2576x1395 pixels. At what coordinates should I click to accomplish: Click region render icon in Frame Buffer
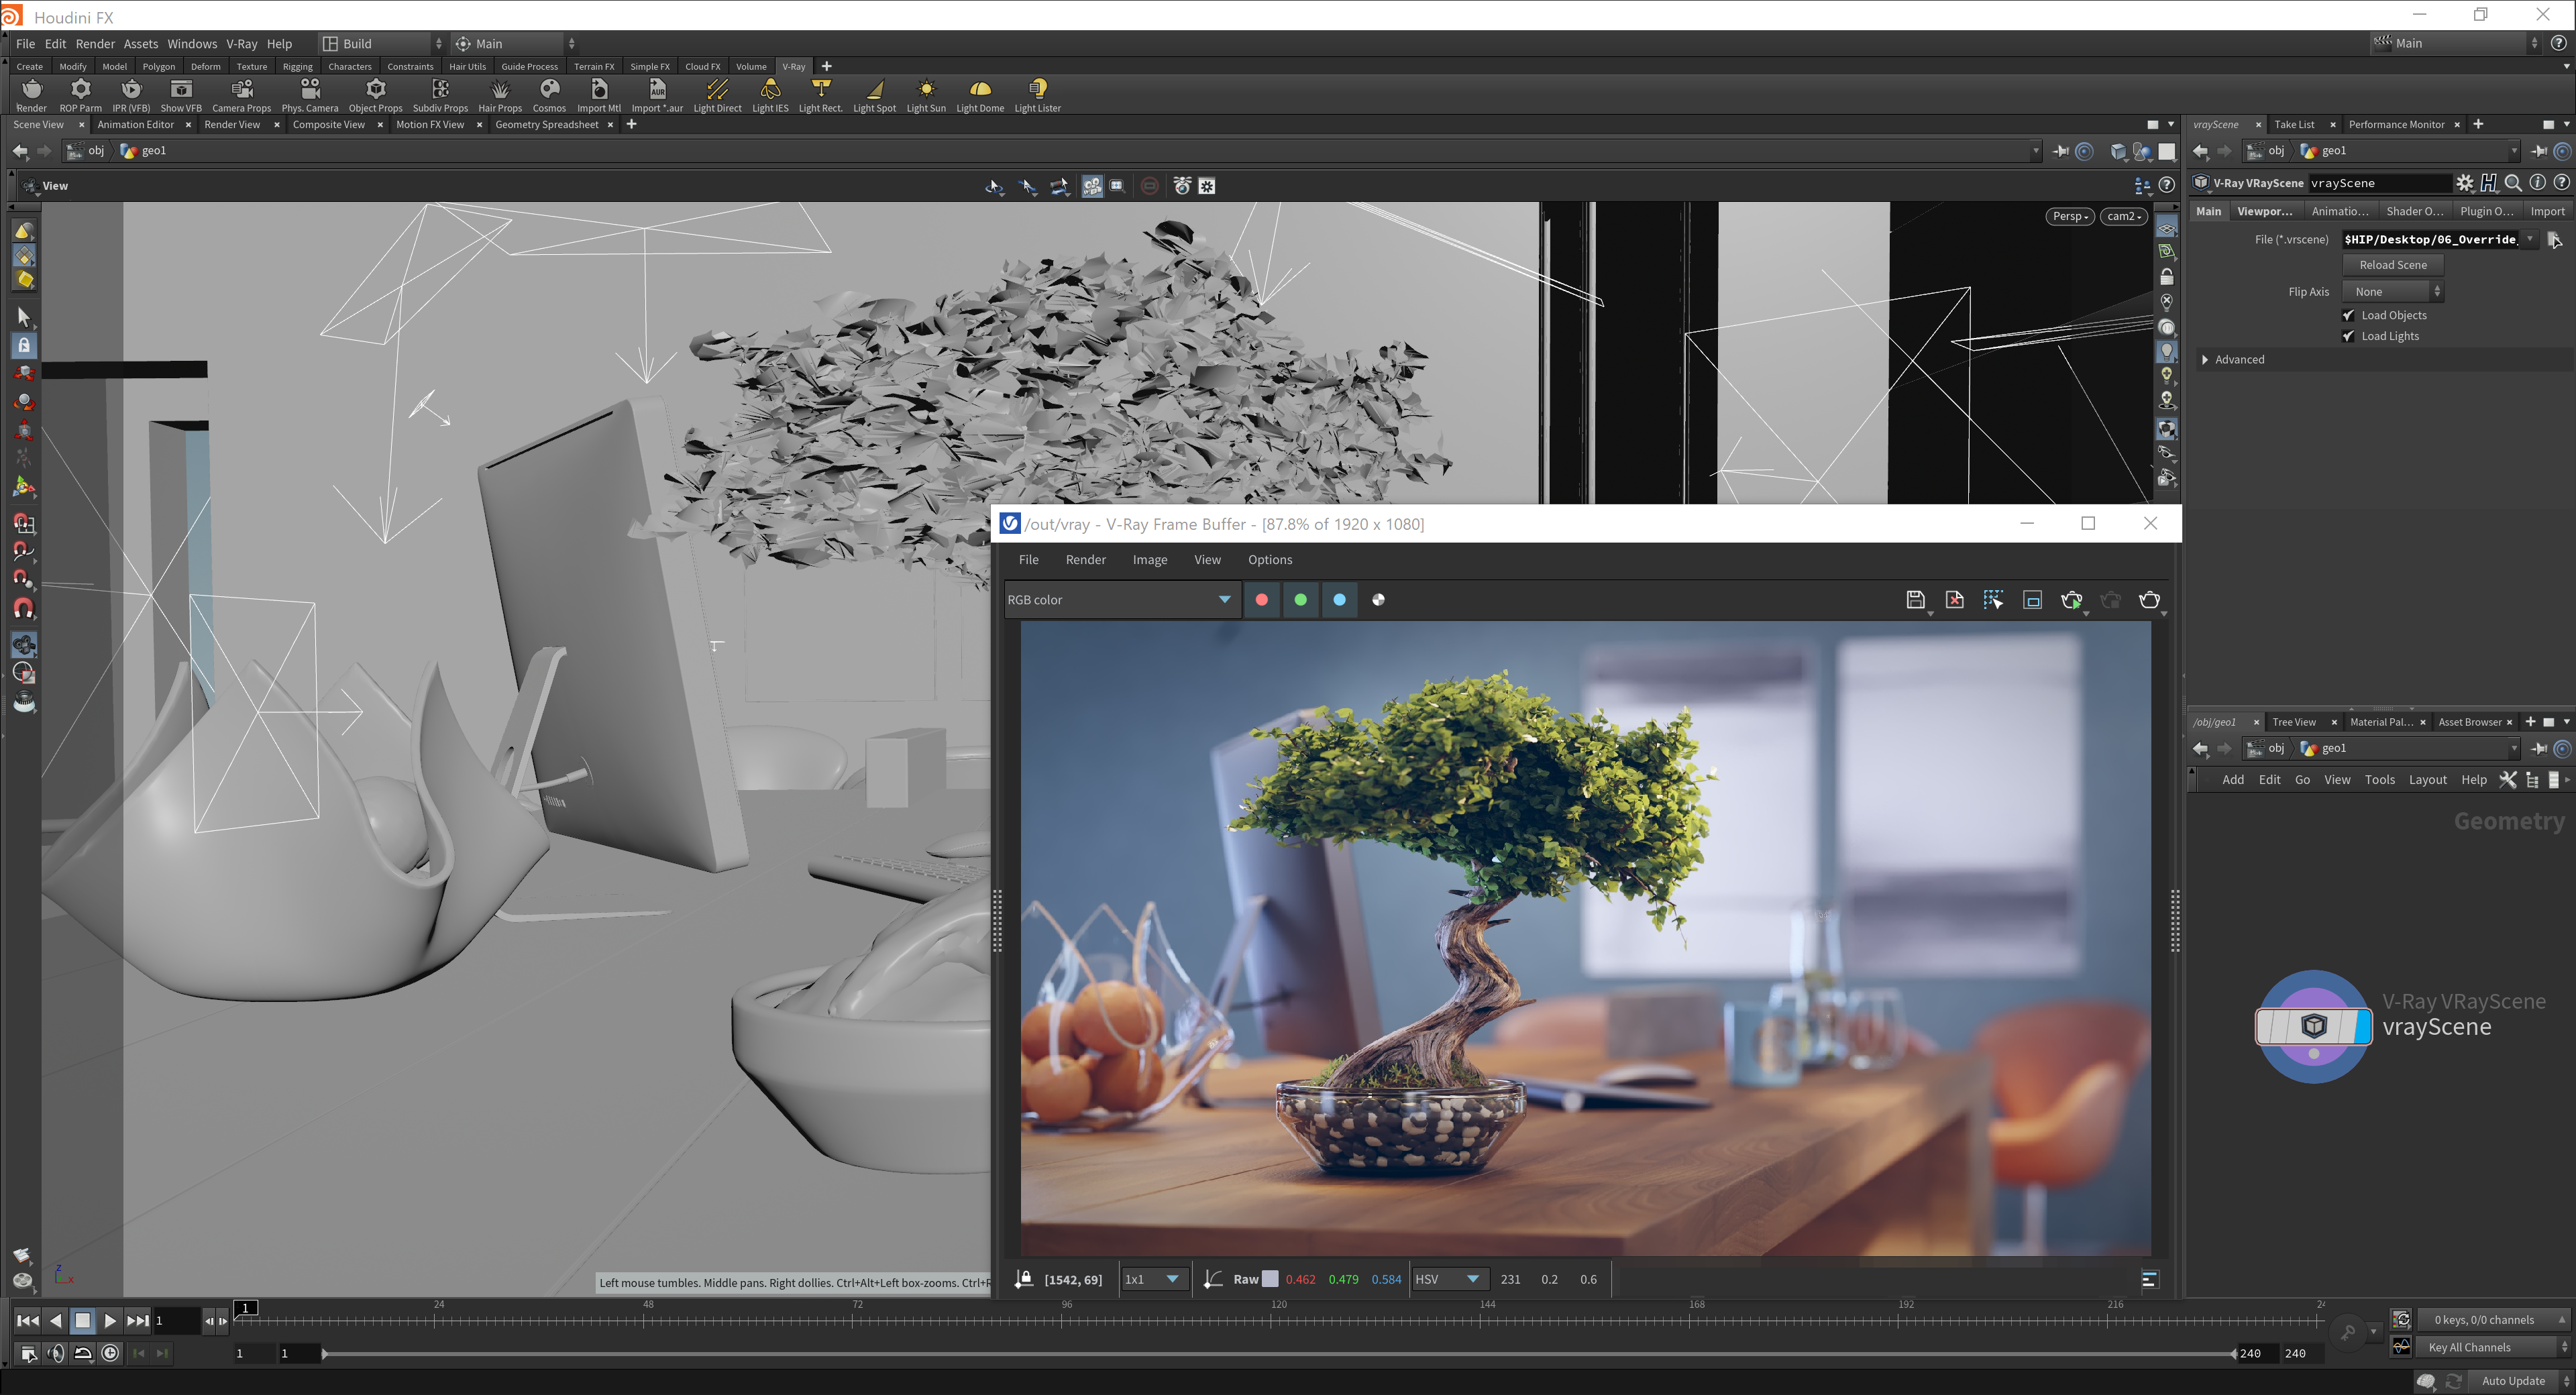(x=1993, y=600)
